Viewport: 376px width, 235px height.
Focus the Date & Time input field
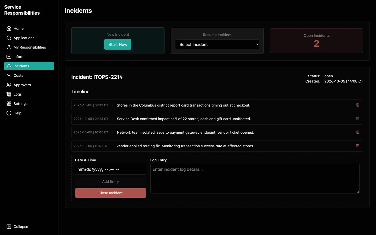click(x=110, y=169)
